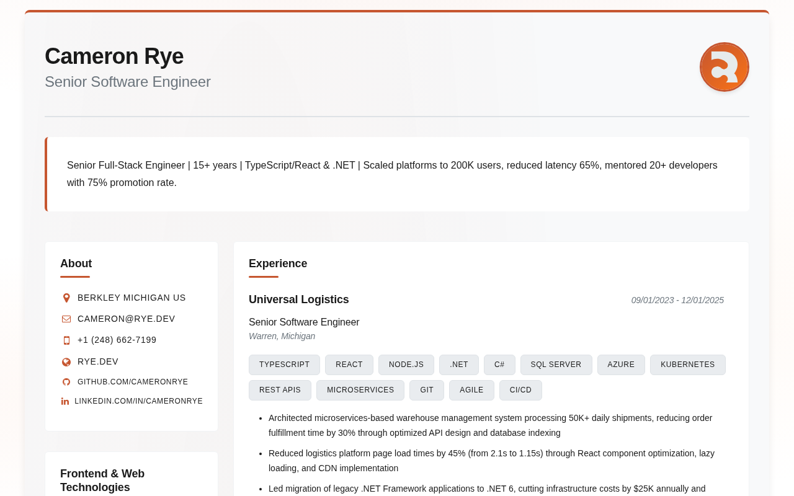The image size is (794, 496).
Task: Click the SQL Server skill tag
Action: point(556,365)
